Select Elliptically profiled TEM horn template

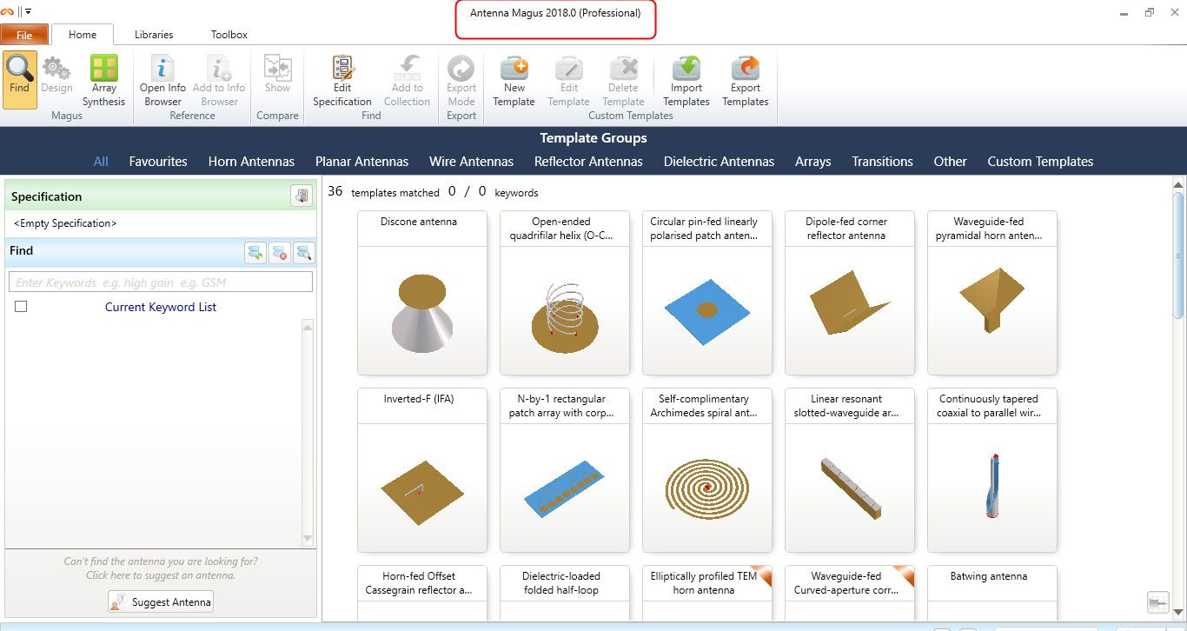click(x=707, y=593)
